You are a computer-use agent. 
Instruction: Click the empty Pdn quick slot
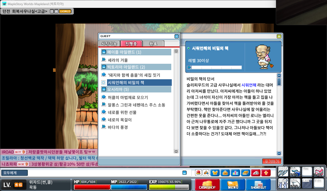(319, 183)
